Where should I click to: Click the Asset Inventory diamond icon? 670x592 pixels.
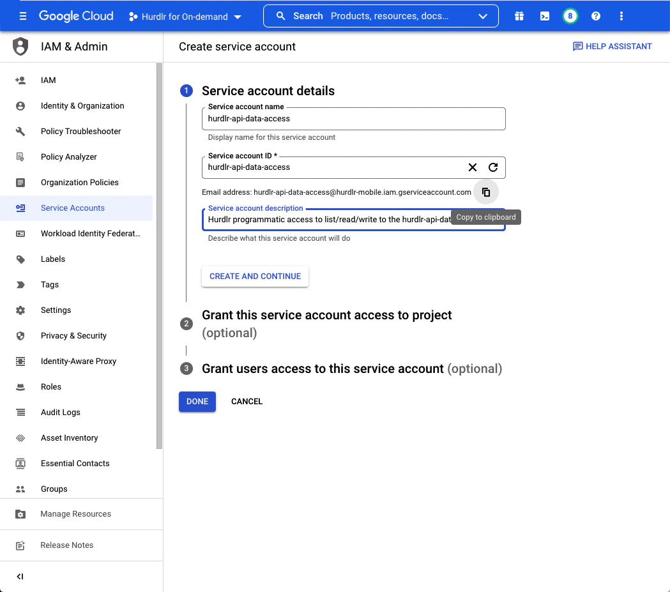[x=20, y=438]
